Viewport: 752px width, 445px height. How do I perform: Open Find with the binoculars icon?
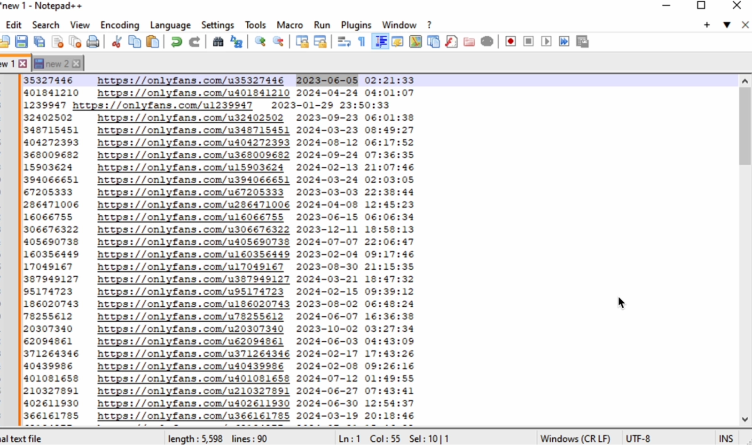(218, 42)
